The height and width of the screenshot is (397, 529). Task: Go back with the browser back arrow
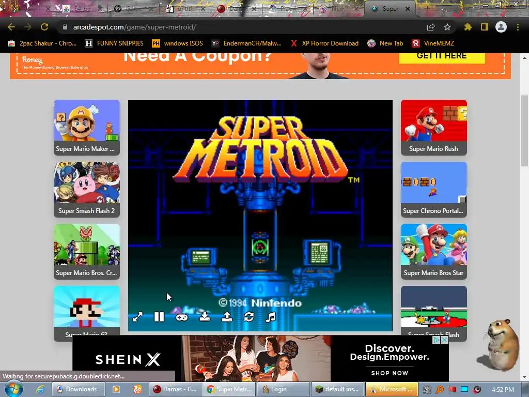(11, 27)
